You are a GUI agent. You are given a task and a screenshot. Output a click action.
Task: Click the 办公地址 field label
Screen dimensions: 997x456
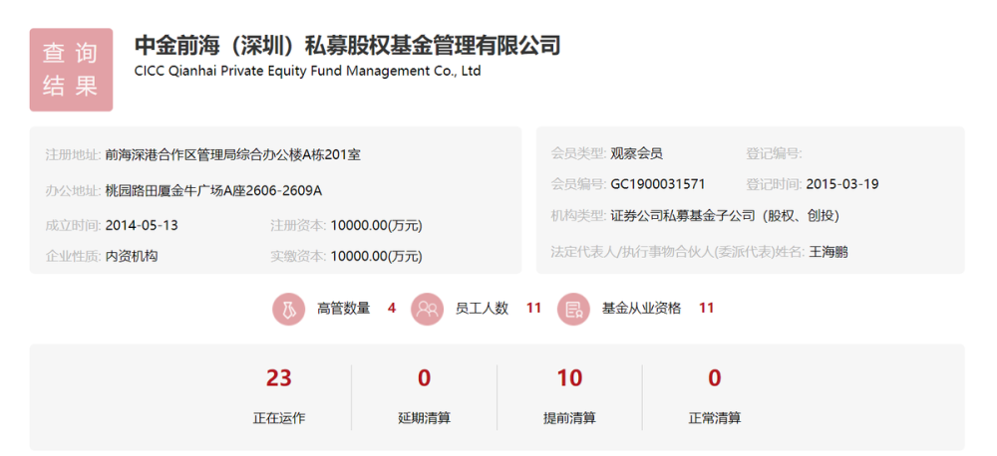click(73, 190)
